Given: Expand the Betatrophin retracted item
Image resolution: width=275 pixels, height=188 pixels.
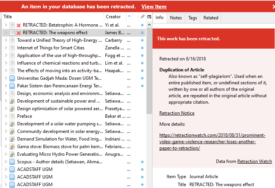Looking at the screenshot, I should coord(6,25).
